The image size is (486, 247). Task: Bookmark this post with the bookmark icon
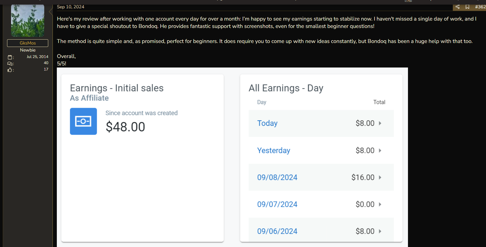click(467, 7)
